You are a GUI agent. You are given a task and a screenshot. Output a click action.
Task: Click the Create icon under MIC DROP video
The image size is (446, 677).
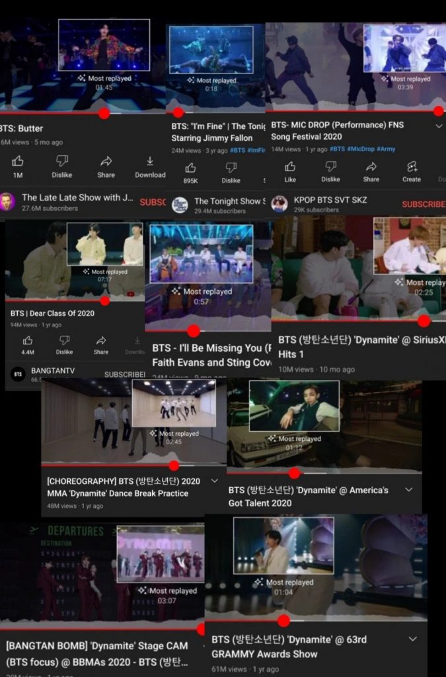(x=412, y=167)
